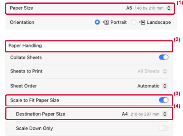Viewport: 183px width, 136px height.
Task: Click the Automatic sheet order value
Action: pos(148,86)
